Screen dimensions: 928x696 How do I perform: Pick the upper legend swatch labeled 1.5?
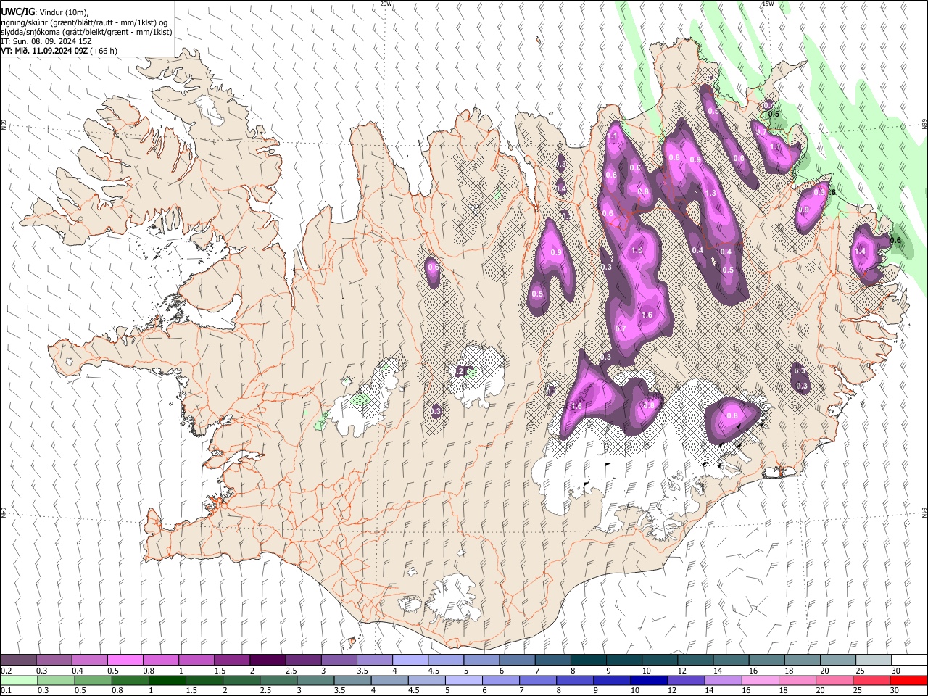pyautogui.click(x=232, y=660)
